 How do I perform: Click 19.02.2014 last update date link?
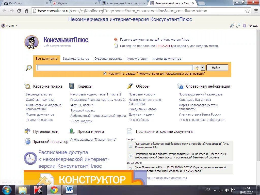(164, 46)
